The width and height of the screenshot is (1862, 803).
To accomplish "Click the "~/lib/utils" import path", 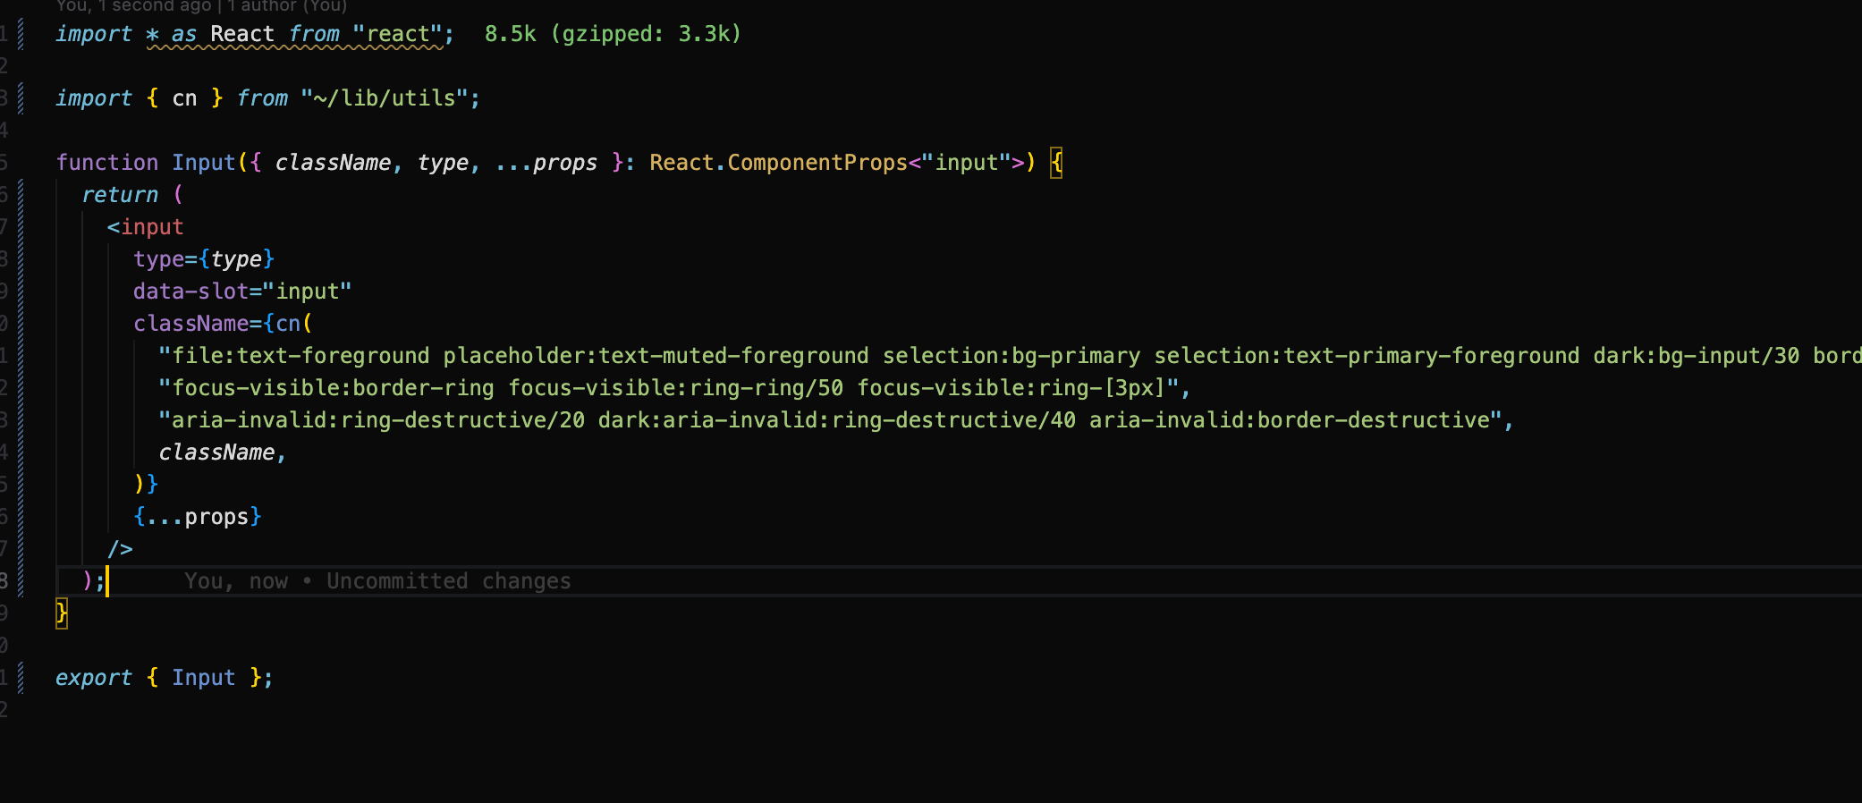I will point(390,98).
